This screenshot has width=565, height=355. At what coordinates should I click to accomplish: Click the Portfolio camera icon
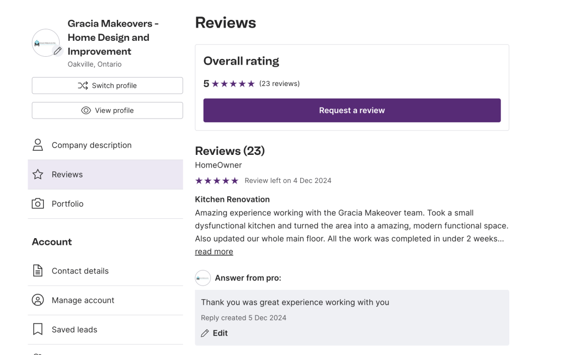tap(38, 204)
